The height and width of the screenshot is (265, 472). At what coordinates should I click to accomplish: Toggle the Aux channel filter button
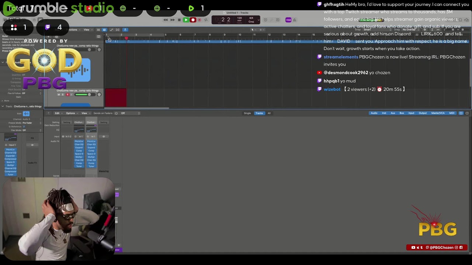tap(393, 113)
